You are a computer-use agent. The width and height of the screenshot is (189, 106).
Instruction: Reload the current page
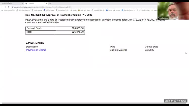coord(8,7)
